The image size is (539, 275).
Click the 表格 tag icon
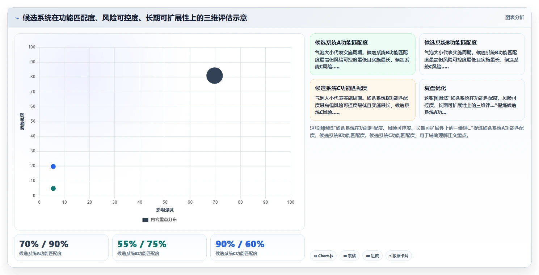click(345, 256)
